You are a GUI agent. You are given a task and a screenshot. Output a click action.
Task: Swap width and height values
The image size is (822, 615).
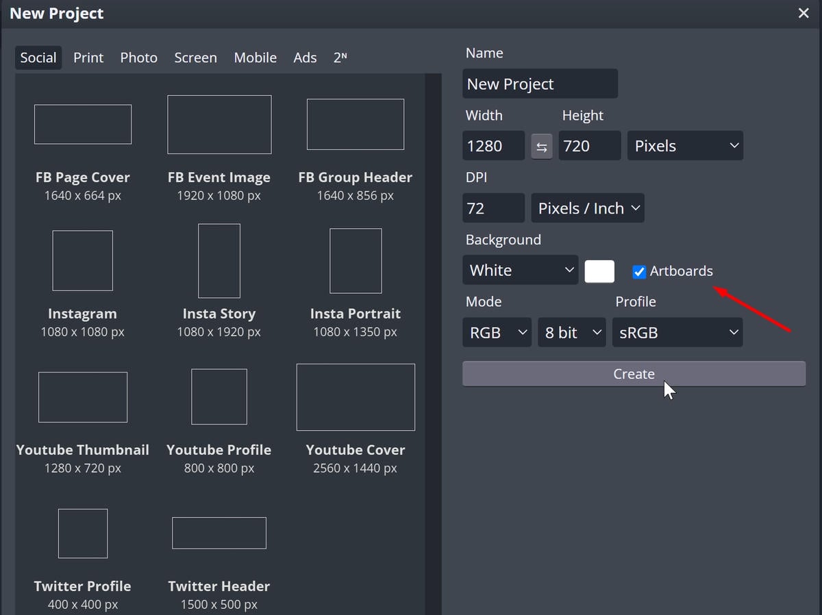click(x=541, y=147)
